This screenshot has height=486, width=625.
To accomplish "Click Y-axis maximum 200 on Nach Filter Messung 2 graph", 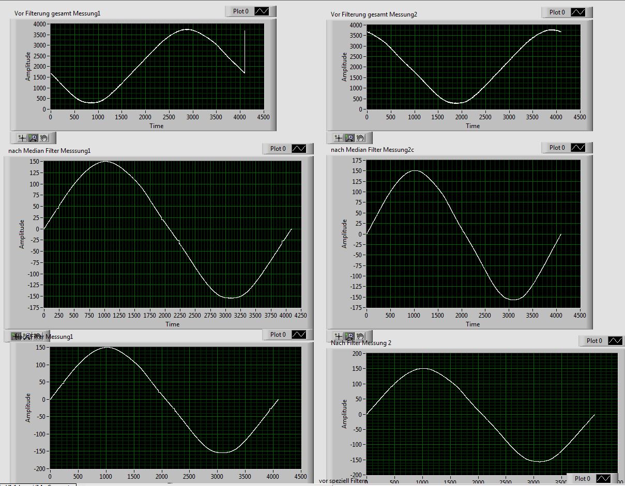I will [x=357, y=354].
